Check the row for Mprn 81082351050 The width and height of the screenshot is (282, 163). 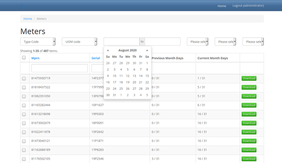tap(24, 96)
